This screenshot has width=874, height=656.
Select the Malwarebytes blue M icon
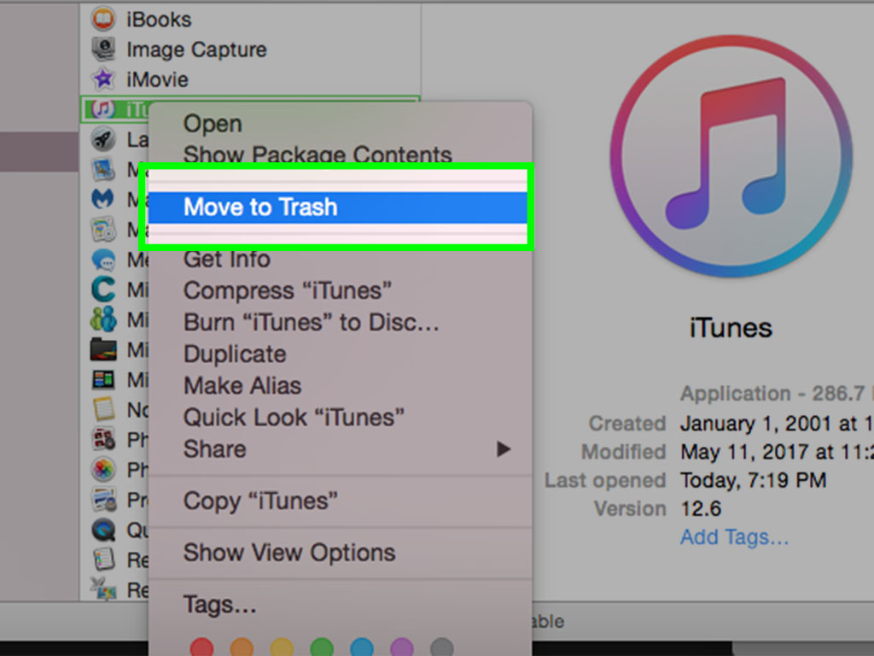[x=103, y=198]
